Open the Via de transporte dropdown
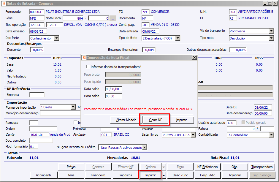Viewport: 279px width, 182px height. pyautogui.click(x=271, y=31)
